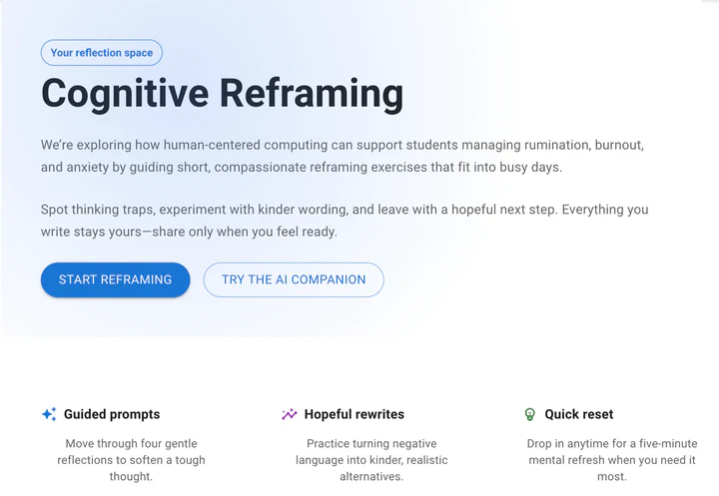Select the 'Your reflection space' chip

pyautogui.click(x=101, y=53)
